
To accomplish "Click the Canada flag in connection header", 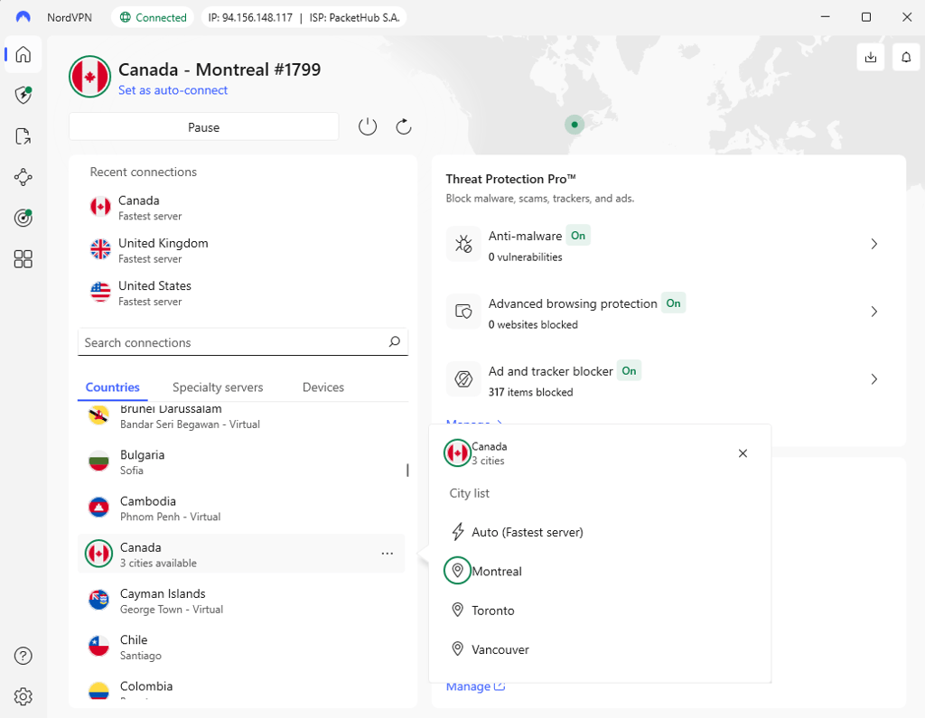I will [89, 77].
